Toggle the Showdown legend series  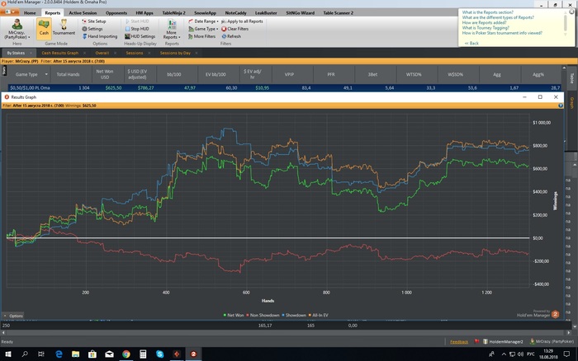point(294,316)
